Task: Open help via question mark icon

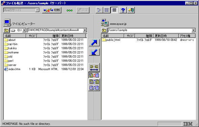Action: [123, 10]
